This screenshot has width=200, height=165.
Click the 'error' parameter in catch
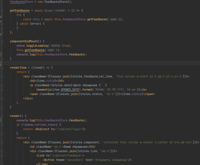pyautogui.click(x=35, y=24)
